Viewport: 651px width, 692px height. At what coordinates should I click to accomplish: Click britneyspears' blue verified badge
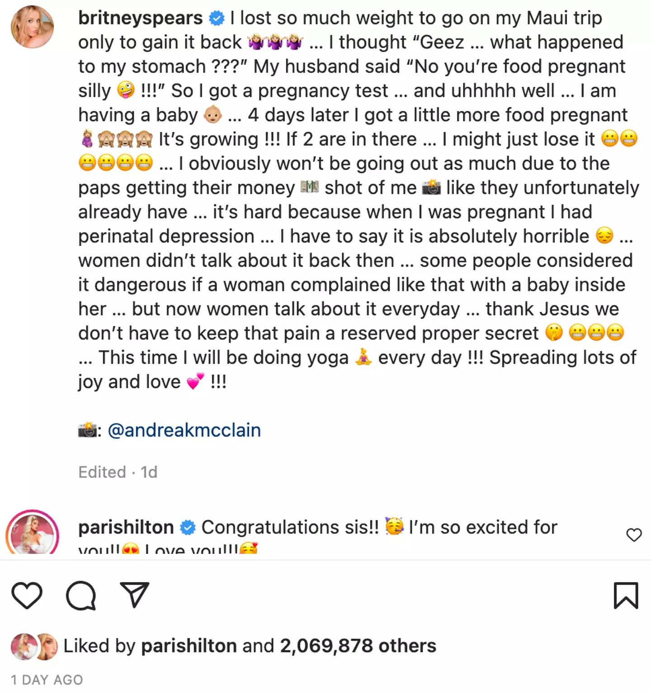pos(216,18)
